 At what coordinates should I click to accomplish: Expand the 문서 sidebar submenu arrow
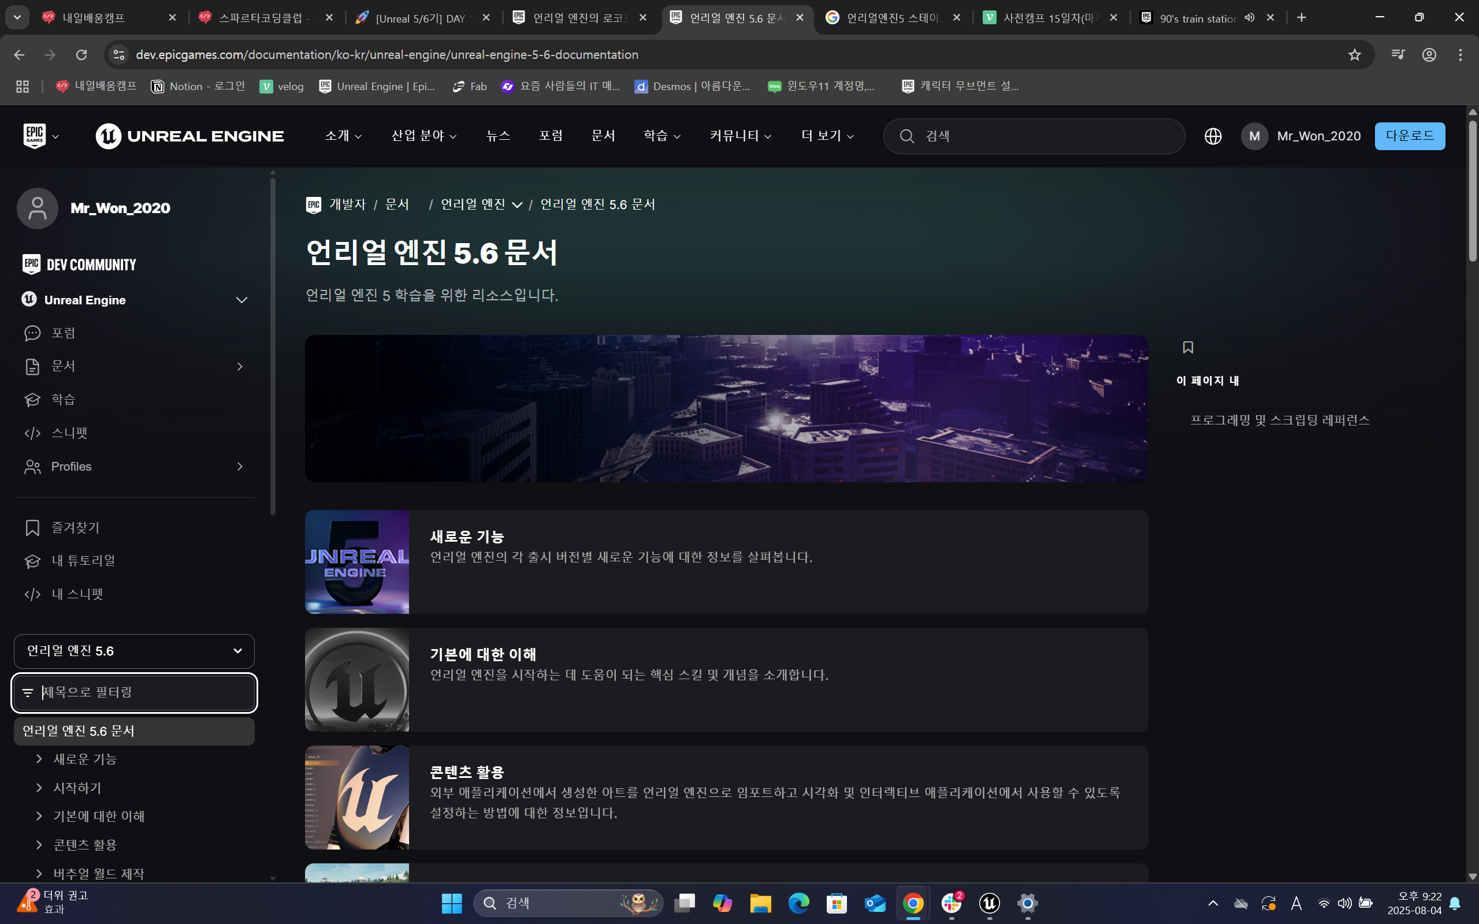pos(240,366)
